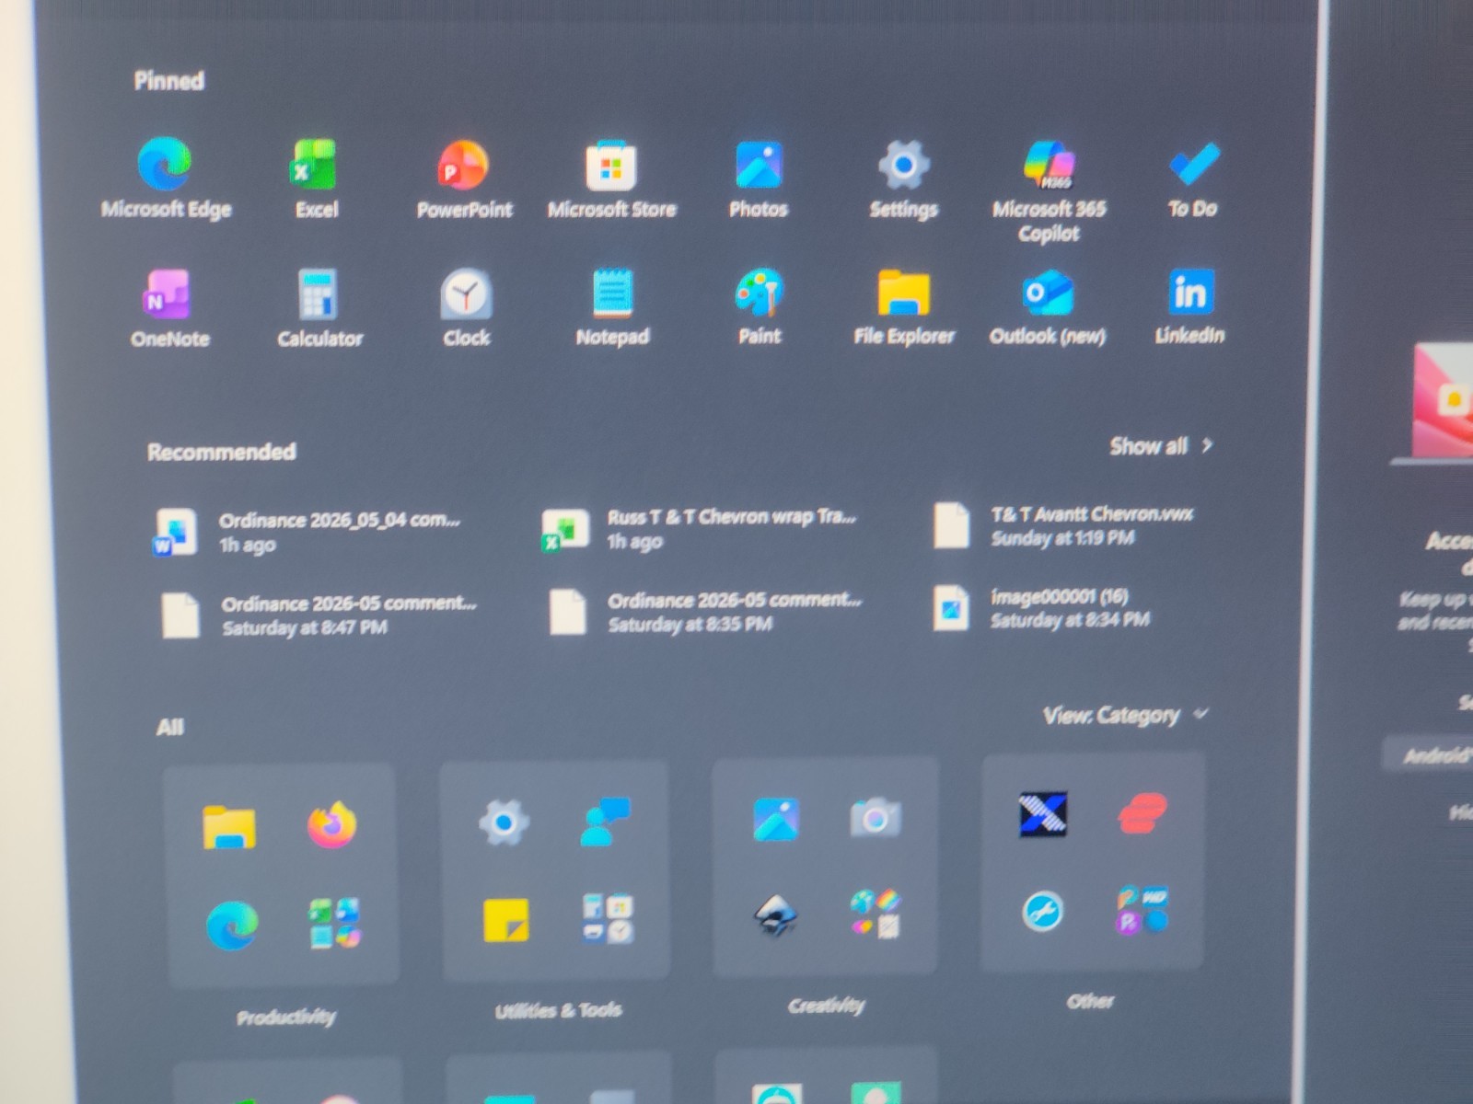The width and height of the screenshot is (1473, 1104).
Task: Open Firefox in the Productivity group
Action: coord(331,824)
